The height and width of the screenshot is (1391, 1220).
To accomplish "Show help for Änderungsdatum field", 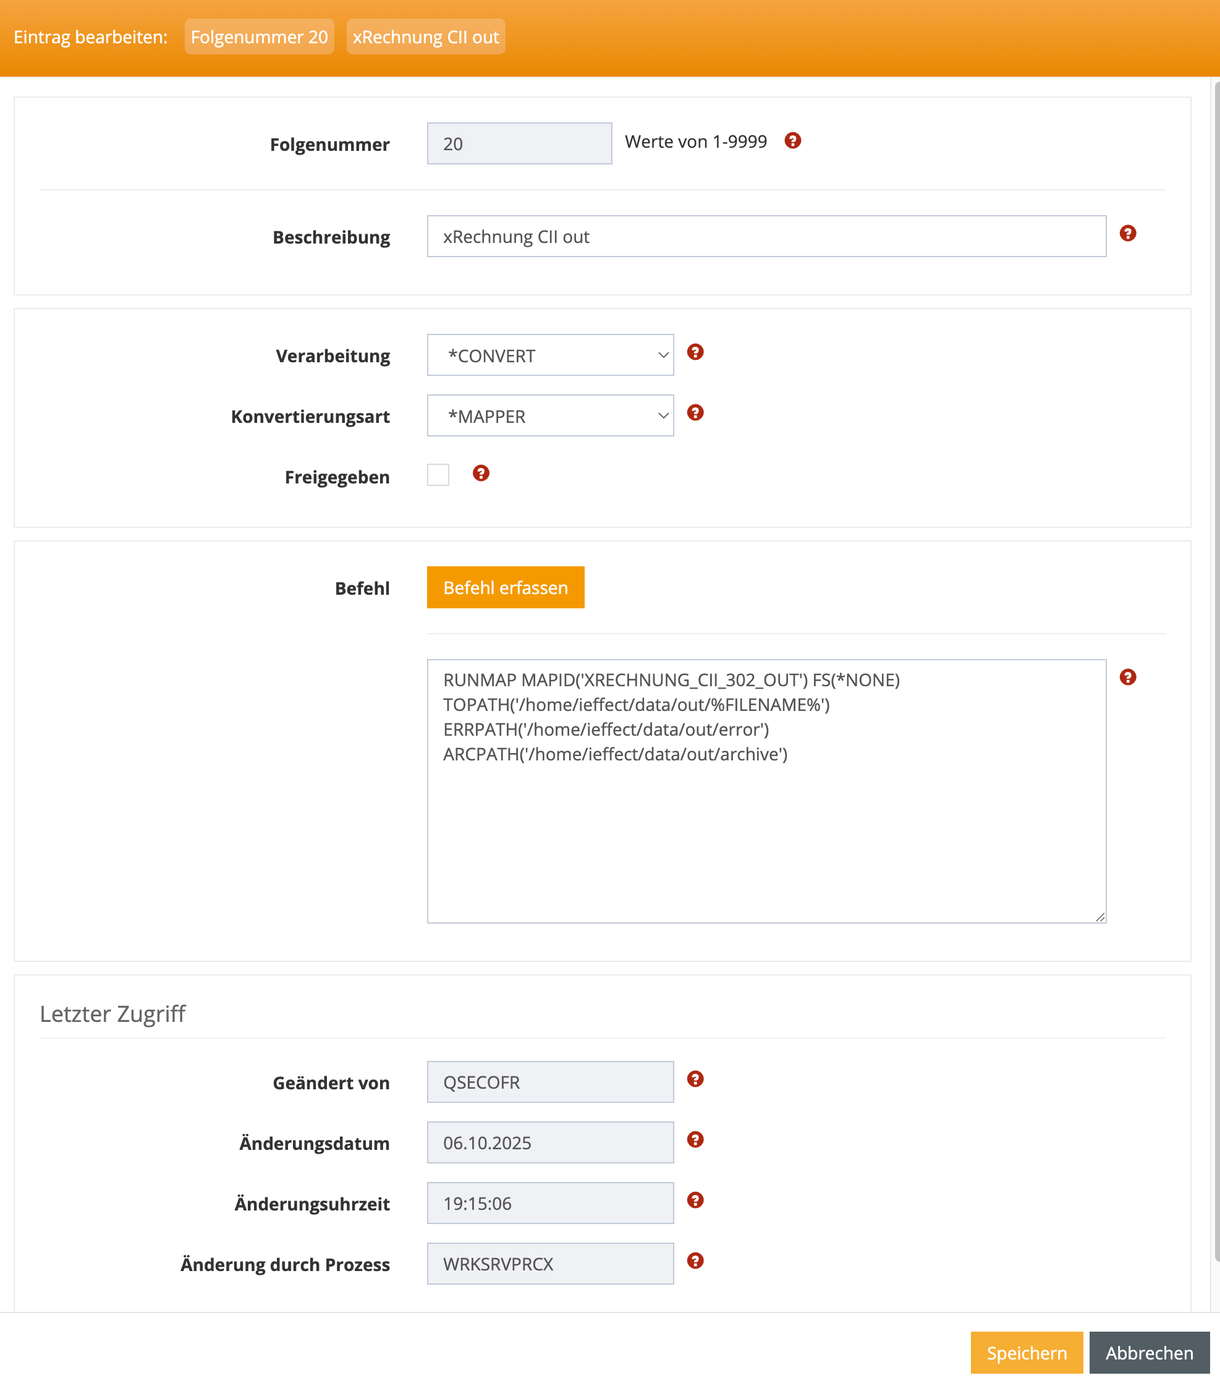I will pos(695,1139).
